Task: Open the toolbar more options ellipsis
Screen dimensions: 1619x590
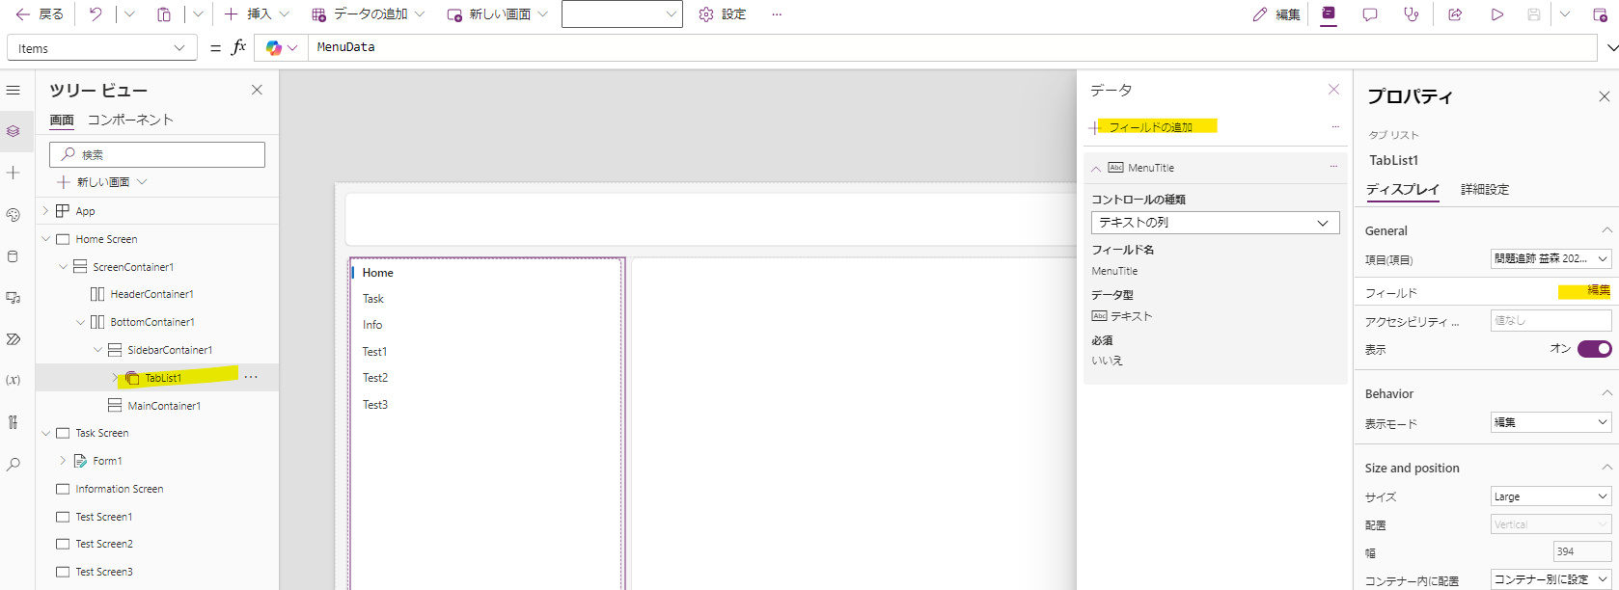Action: [777, 14]
